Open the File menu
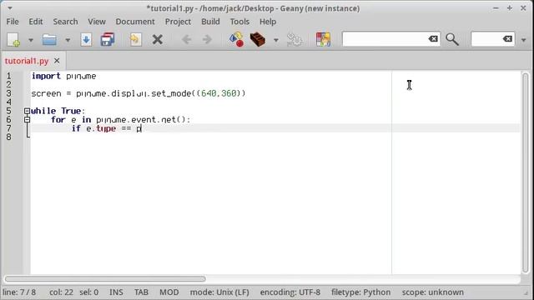Image resolution: width=534 pixels, height=300 pixels. point(13,22)
